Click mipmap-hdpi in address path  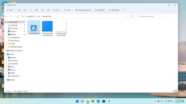click(x=47, y=16)
